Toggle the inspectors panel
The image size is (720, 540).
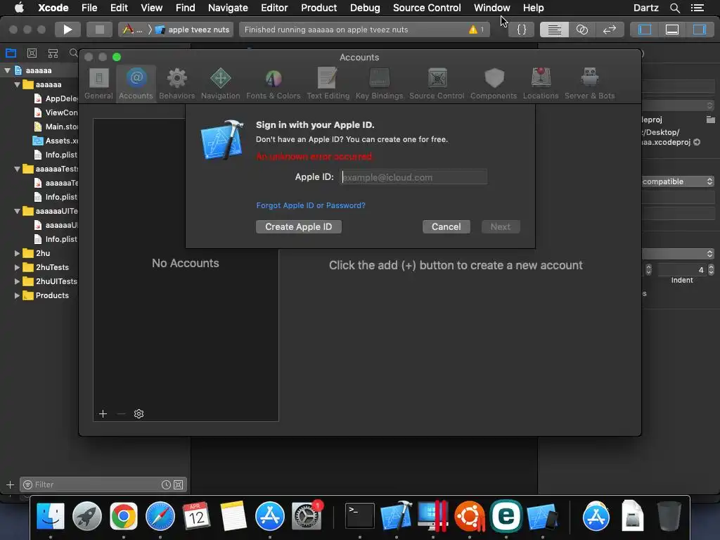pyautogui.click(x=700, y=30)
